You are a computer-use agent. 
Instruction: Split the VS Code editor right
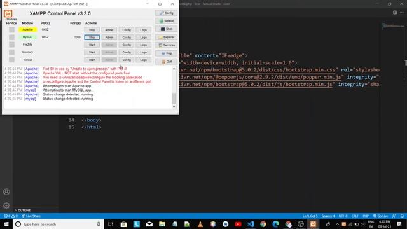pos(395,13)
